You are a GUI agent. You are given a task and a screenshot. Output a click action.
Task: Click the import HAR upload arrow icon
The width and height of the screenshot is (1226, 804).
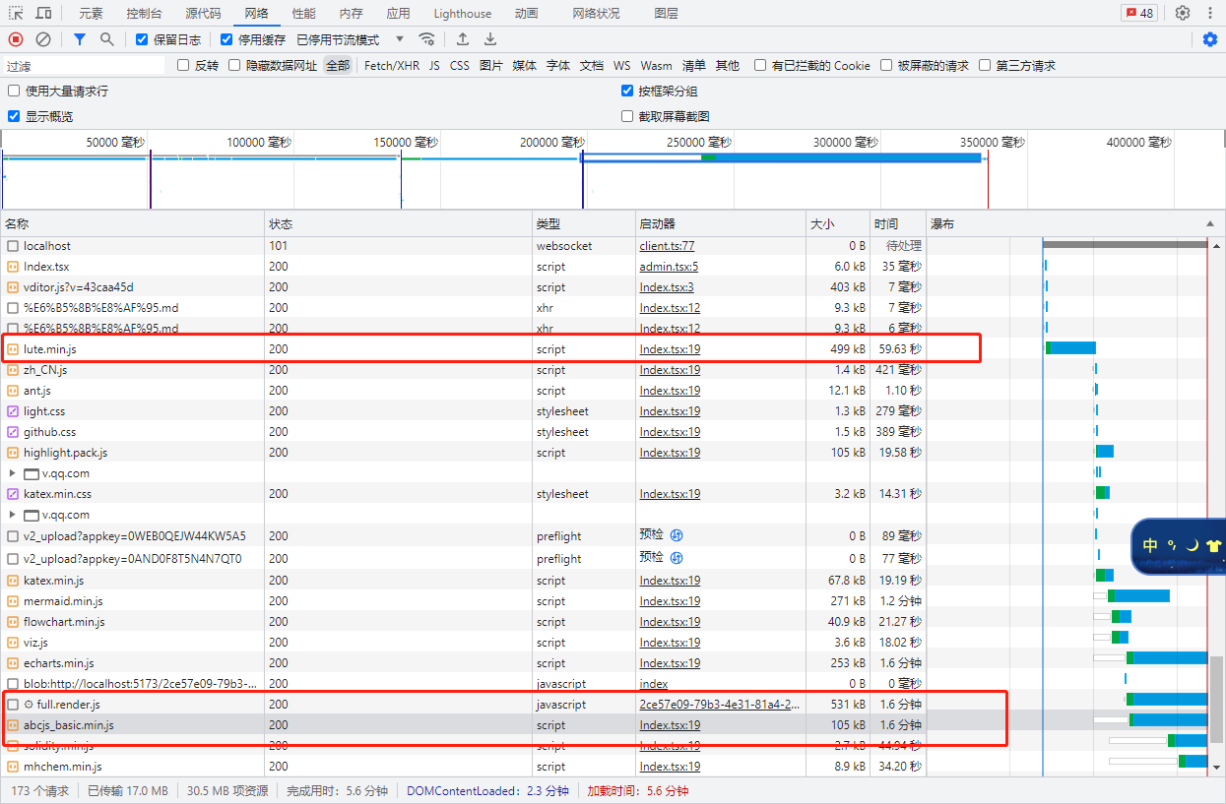[463, 39]
